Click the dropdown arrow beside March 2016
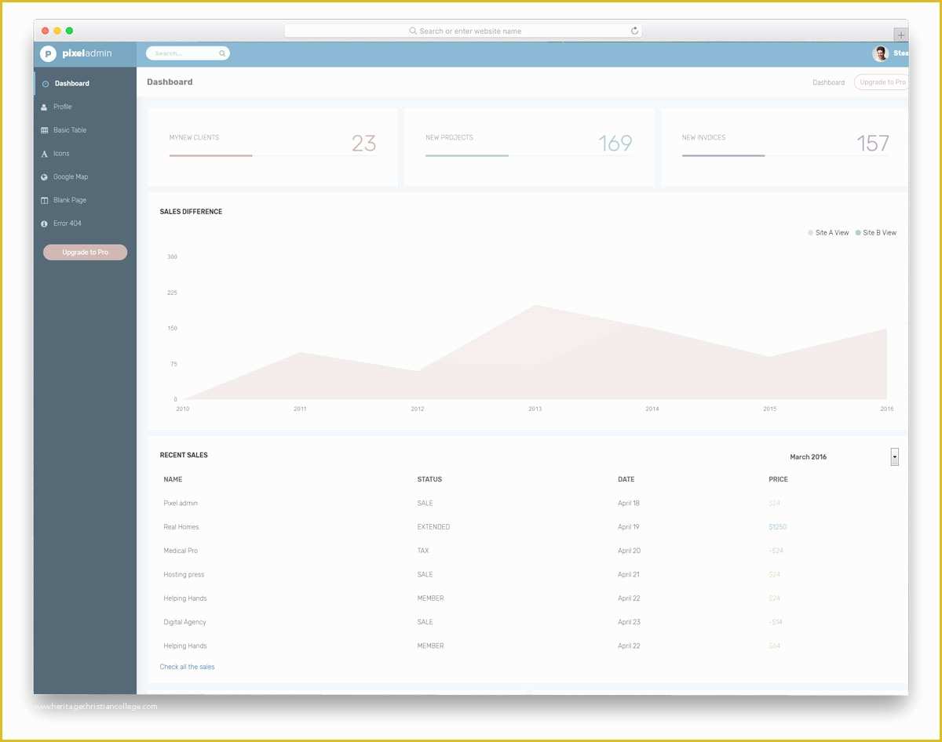The image size is (942, 742). (895, 457)
